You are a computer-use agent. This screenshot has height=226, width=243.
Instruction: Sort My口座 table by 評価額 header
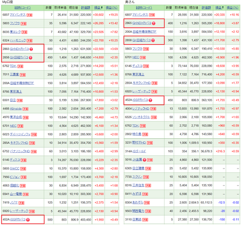(x=86, y=8)
